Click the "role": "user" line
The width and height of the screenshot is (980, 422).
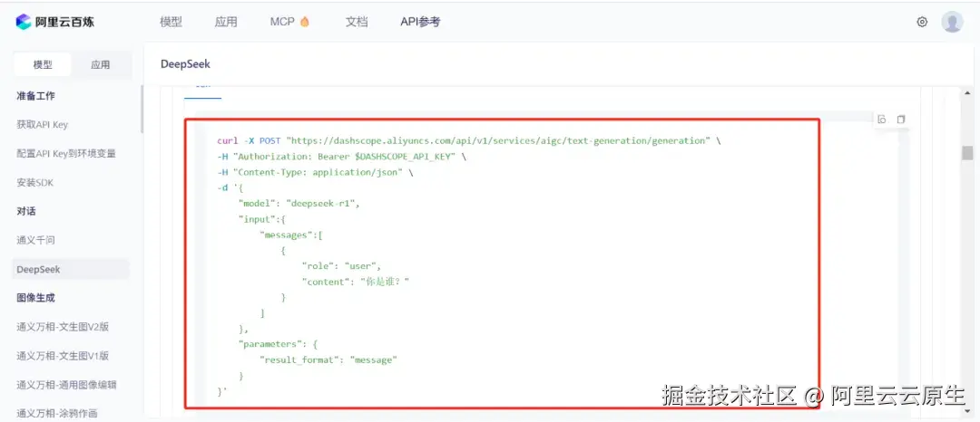[x=341, y=266]
